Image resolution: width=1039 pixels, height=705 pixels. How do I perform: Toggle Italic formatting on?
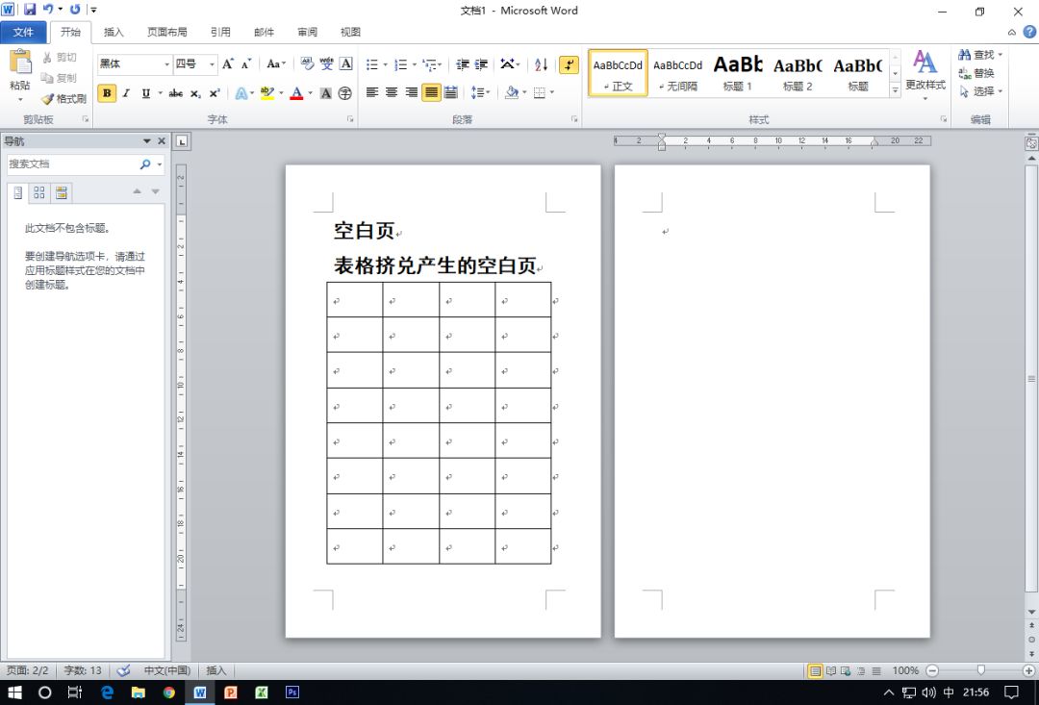click(x=125, y=93)
